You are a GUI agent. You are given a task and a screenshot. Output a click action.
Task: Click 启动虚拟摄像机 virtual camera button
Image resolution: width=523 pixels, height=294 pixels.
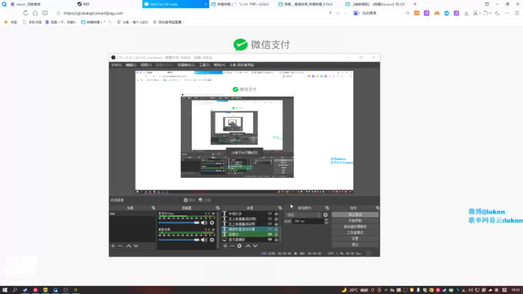355,227
